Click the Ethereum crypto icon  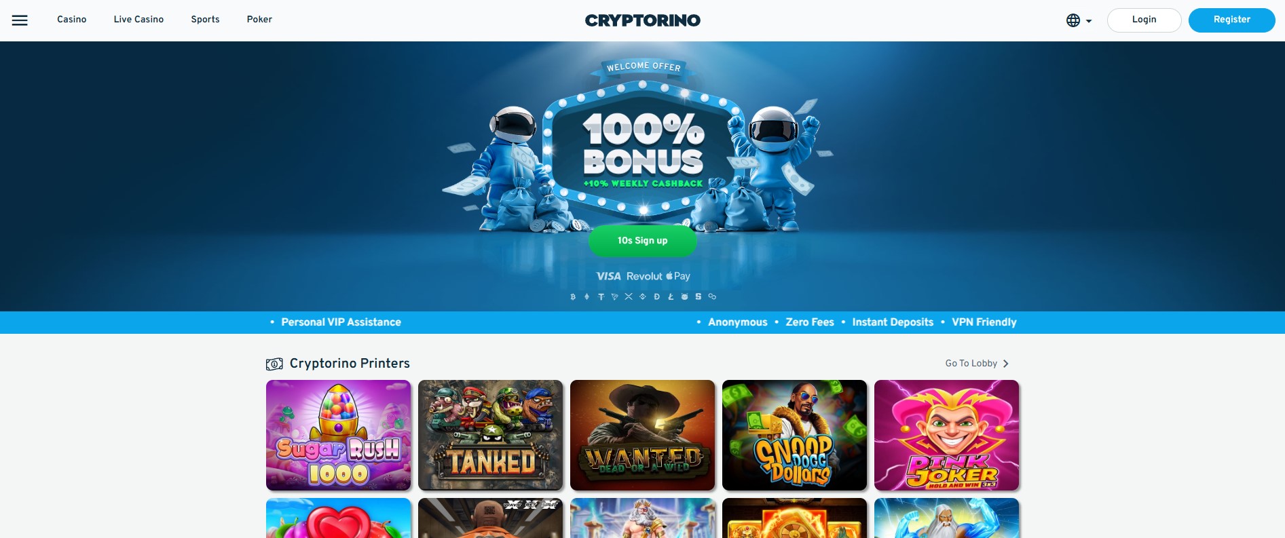point(586,296)
